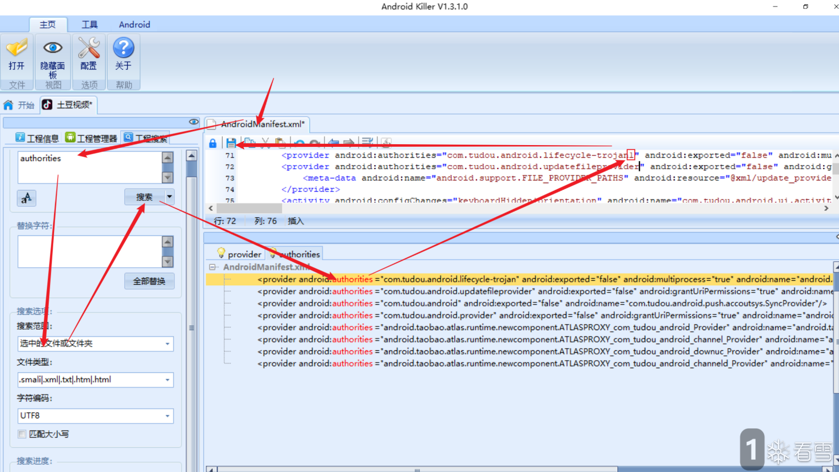This screenshot has width=839, height=472.
Task: Click the 搜索 button
Action: [145, 197]
